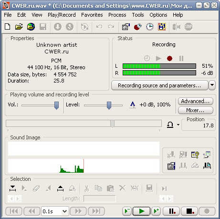
Task: Click the red record circle in Status
Action: [x=169, y=58]
